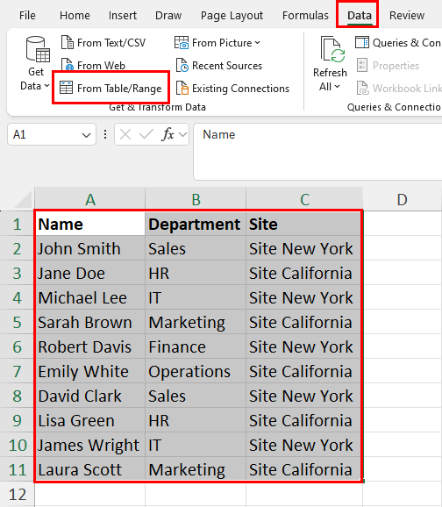
Task: Click the Insert Function fx icon
Action: (168, 134)
